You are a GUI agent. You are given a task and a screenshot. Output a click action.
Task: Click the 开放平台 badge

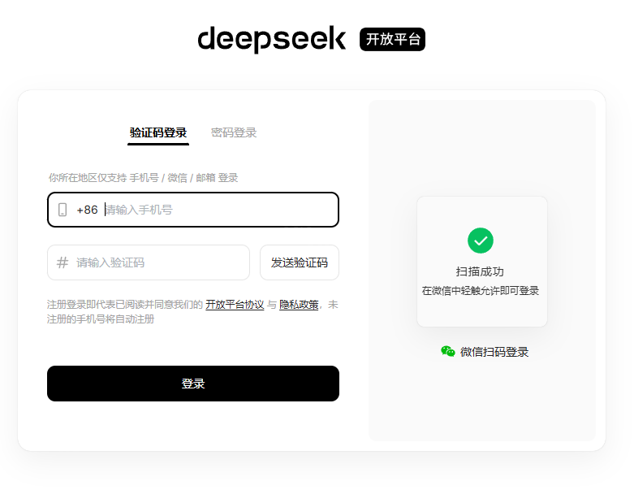tap(392, 39)
